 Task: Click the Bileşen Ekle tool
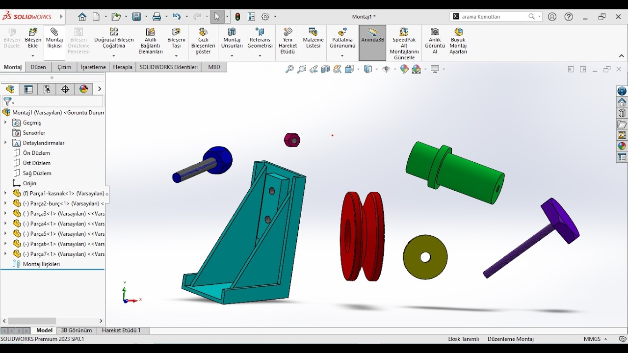pyautogui.click(x=33, y=39)
